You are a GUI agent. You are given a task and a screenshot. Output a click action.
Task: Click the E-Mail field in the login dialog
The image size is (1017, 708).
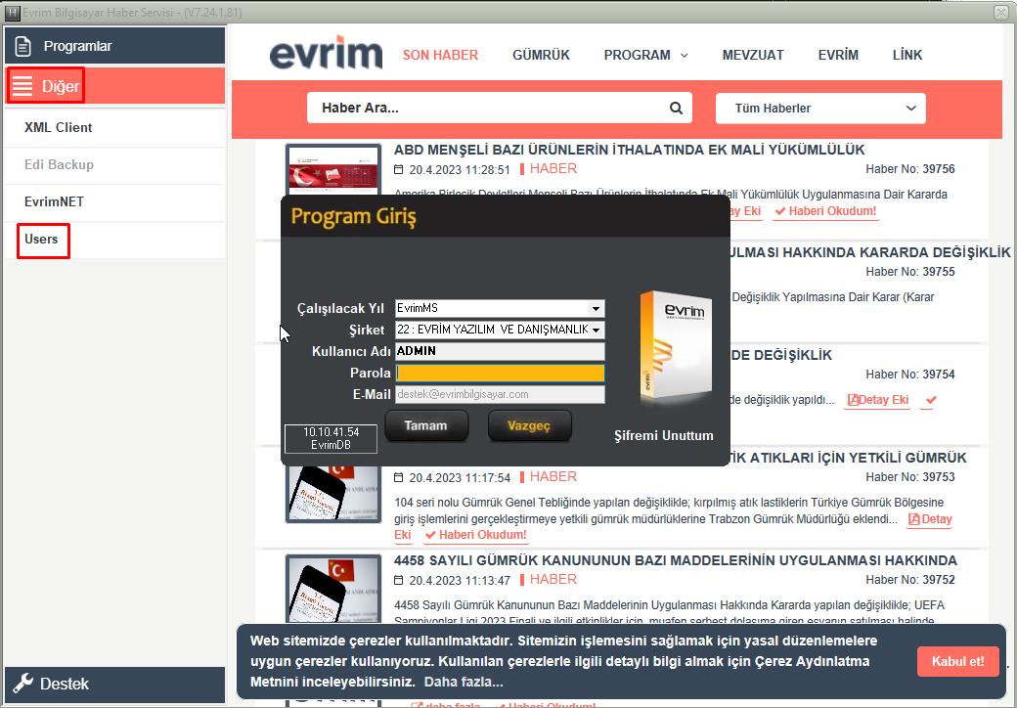(x=500, y=394)
